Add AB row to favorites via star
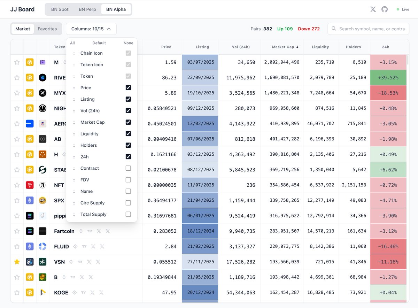 click(17, 139)
